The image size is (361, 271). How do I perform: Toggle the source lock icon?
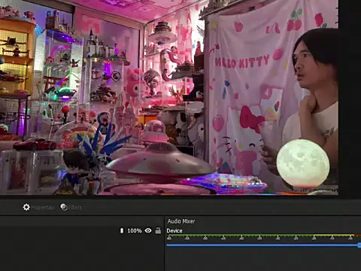point(158,230)
